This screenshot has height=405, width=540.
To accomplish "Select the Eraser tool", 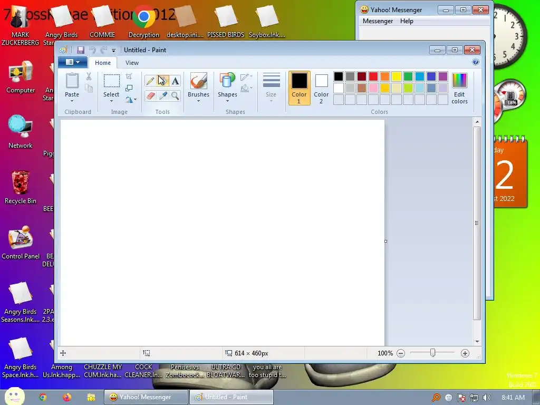I will [150, 95].
